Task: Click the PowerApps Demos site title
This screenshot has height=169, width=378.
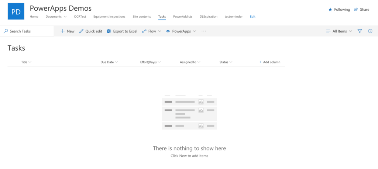Action: coord(61,8)
